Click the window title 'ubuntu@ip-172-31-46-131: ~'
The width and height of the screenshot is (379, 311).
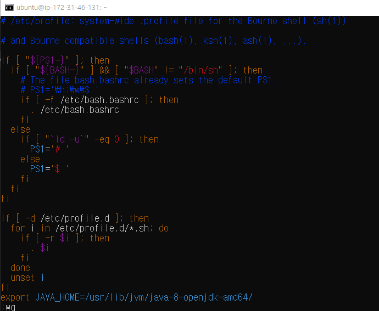tap(62, 8)
